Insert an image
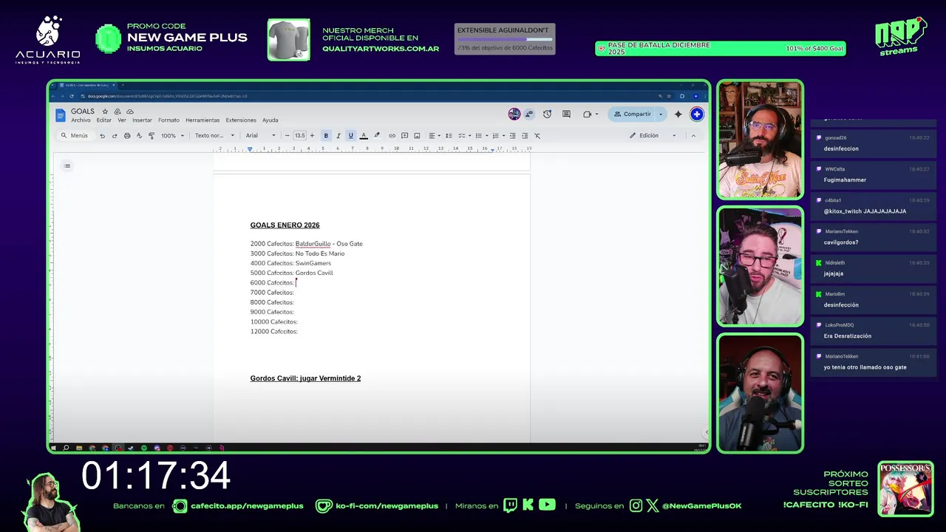This screenshot has width=946, height=532. [417, 136]
